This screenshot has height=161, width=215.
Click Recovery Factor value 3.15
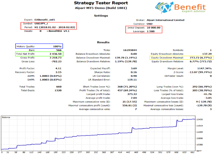(58, 72)
